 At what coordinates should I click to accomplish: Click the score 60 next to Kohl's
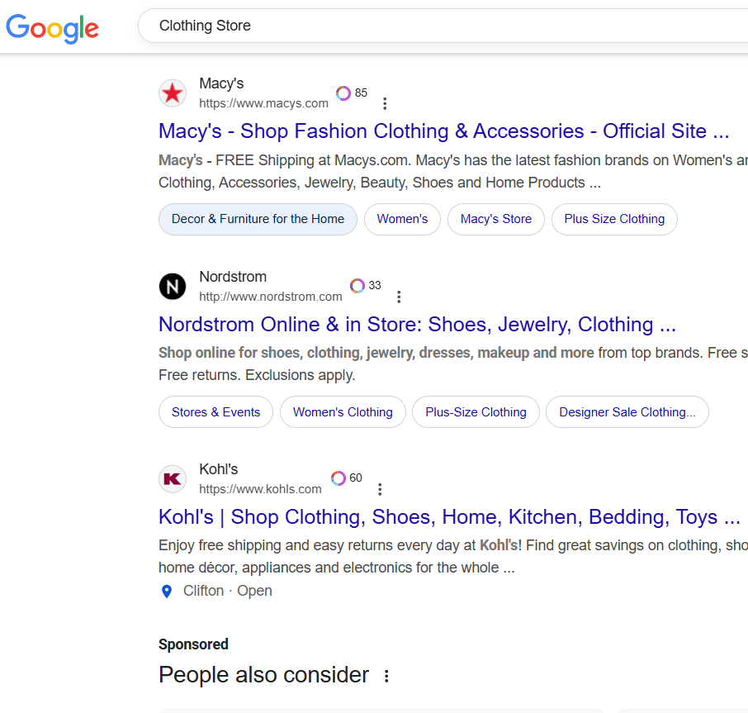[356, 478]
